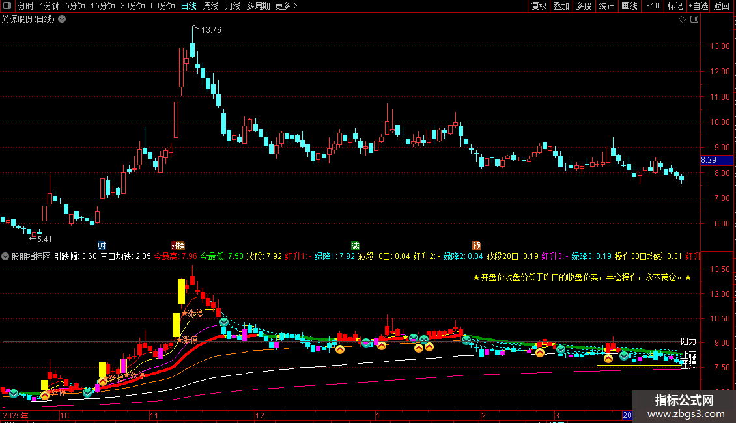Click the 三日均跌: 2.35 value
Viewport: 736px width, 423px height.
(x=126, y=256)
